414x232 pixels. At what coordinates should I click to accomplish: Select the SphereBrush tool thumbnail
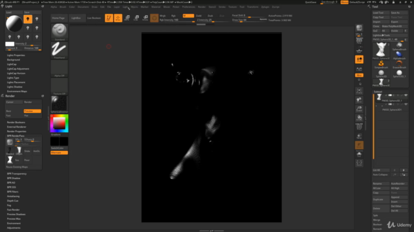pyautogui.click(x=399, y=46)
